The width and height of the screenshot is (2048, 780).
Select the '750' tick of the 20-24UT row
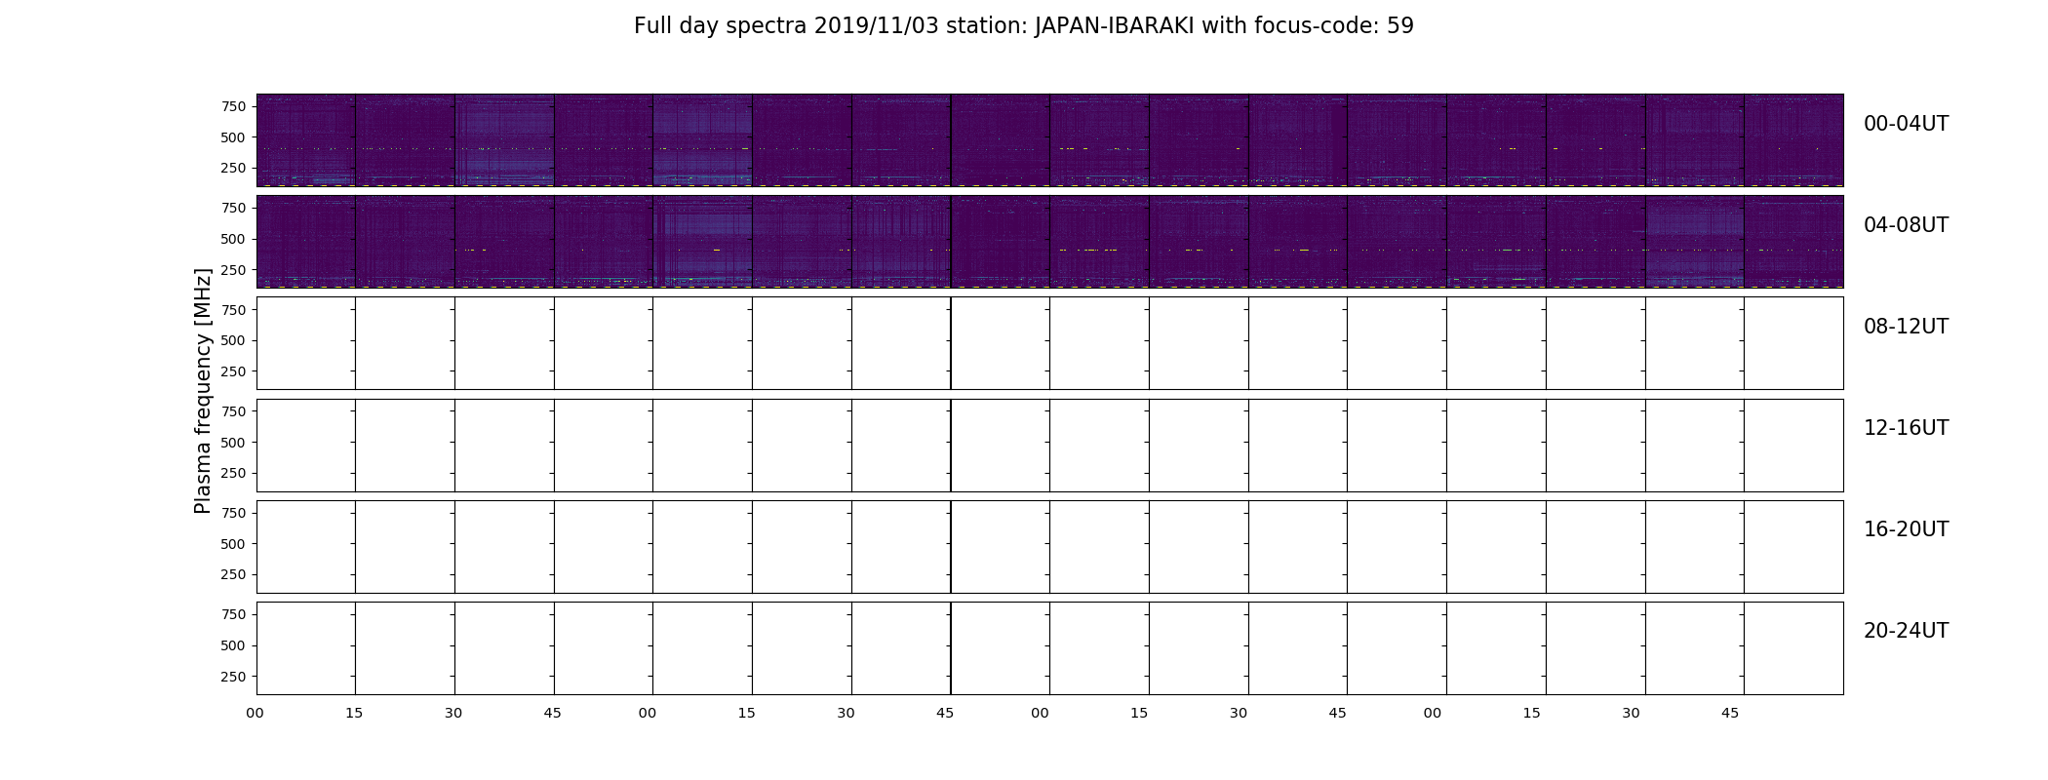[232, 614]
